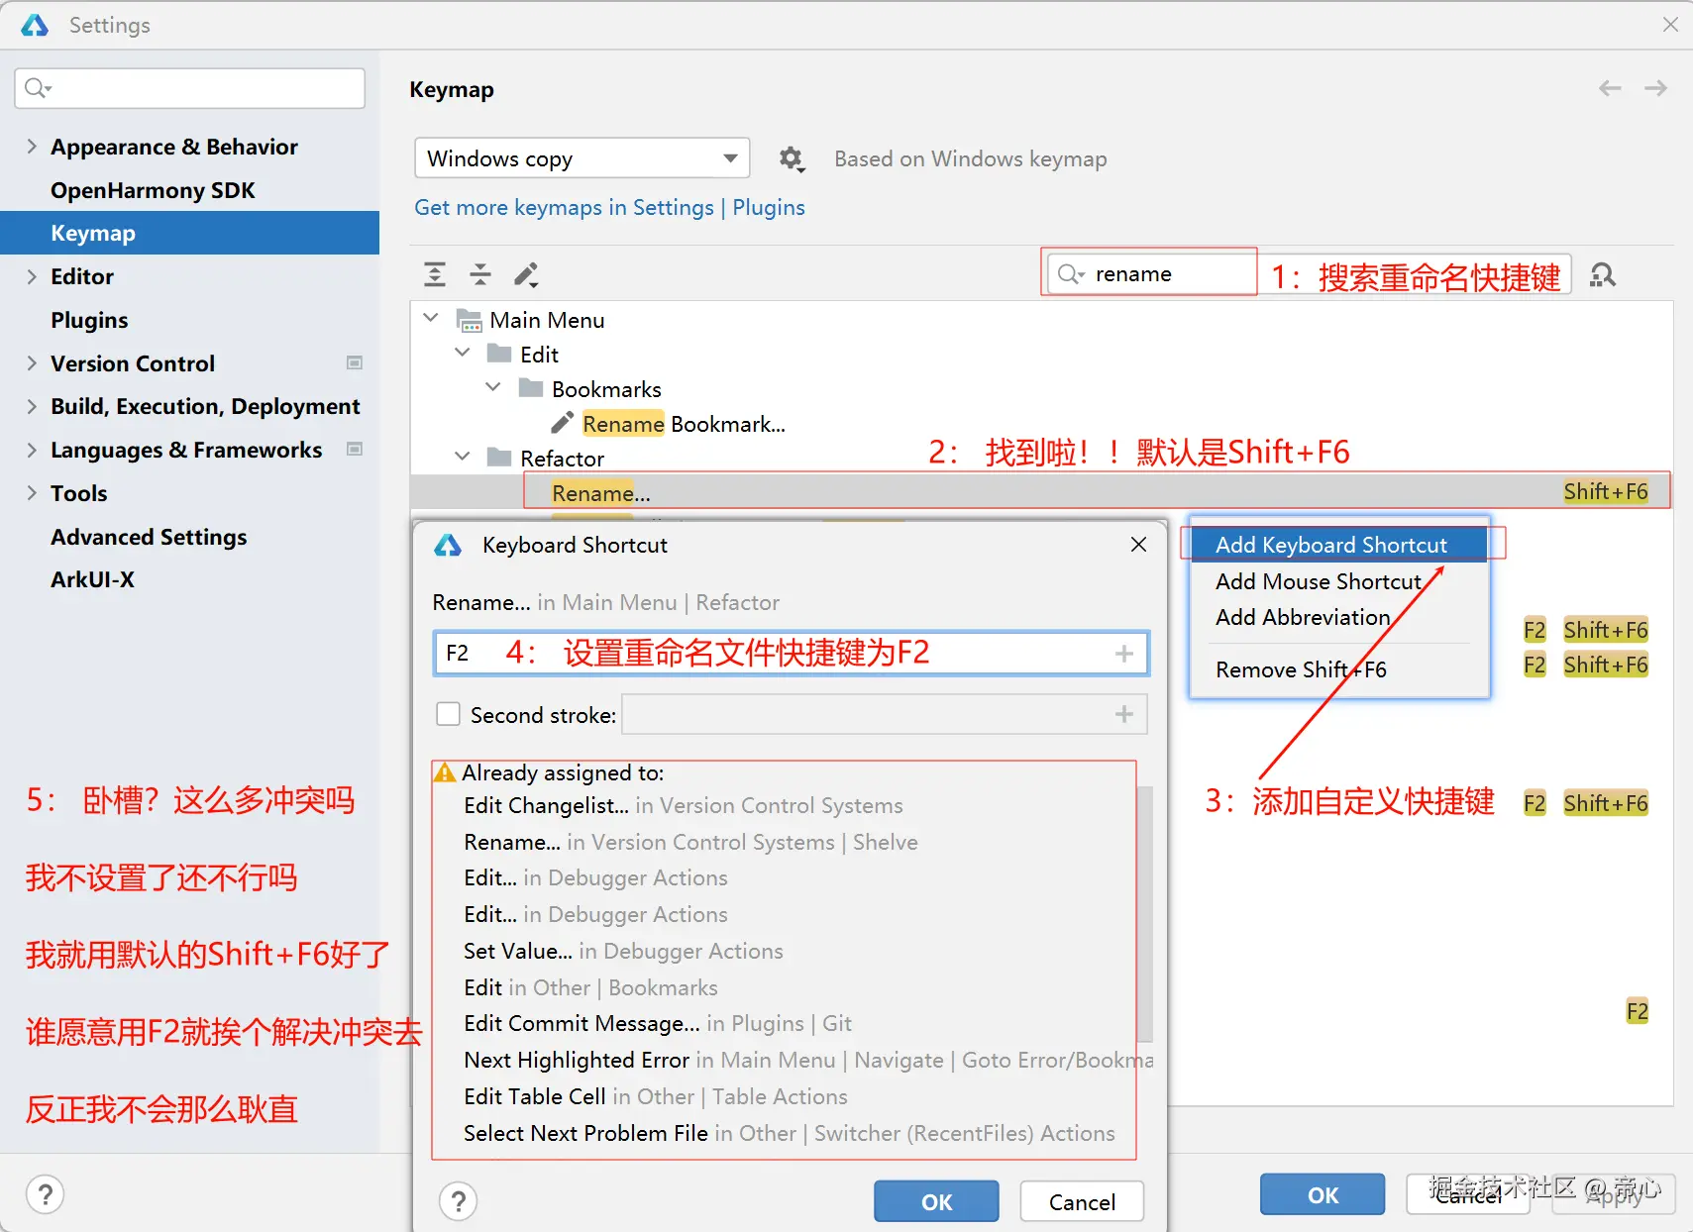Click the Main Menu folder icon
The image size is (1693, 1232).
point(470,320)
